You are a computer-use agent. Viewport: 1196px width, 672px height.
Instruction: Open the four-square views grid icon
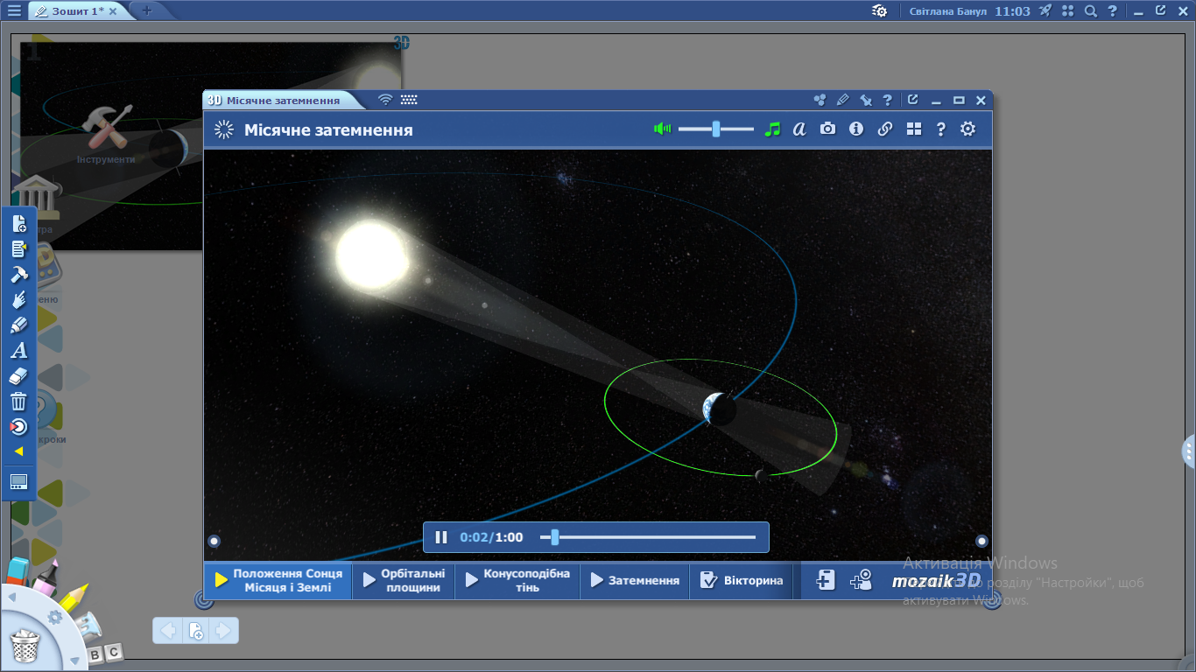(x=914, y=129)
